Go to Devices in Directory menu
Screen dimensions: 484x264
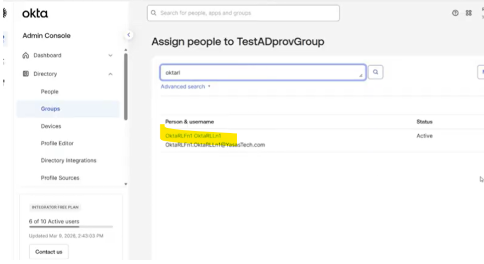[x=51, y=126]
